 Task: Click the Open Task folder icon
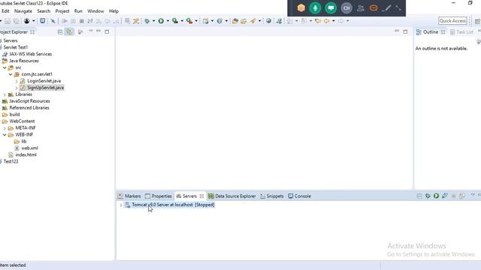(244, 21)
